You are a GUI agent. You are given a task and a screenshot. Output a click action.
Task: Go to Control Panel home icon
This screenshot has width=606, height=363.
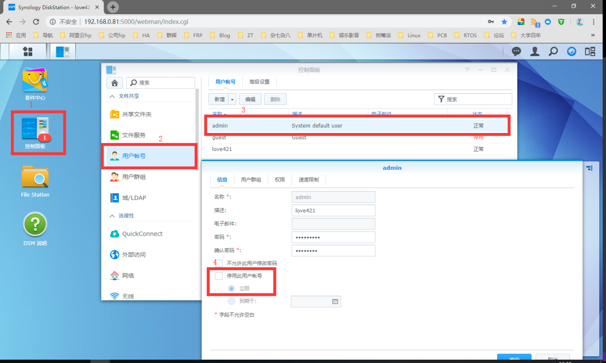(x=114, y=83)
